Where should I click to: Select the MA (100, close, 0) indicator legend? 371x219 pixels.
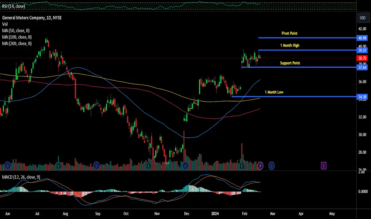[17, 37]
